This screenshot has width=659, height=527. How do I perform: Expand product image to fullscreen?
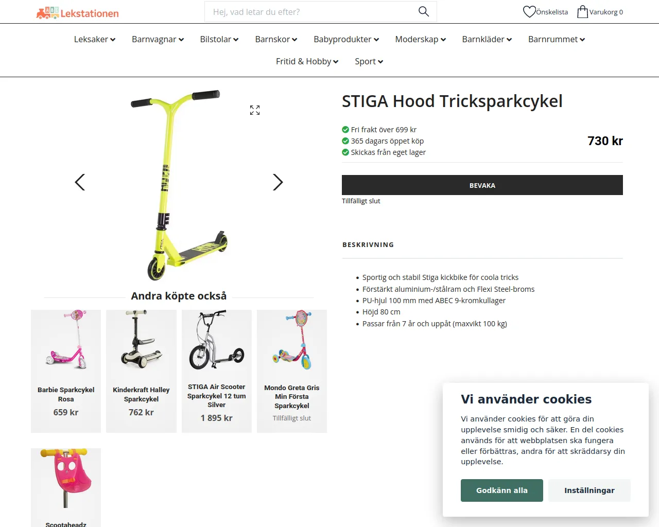[x=255, y=110]
